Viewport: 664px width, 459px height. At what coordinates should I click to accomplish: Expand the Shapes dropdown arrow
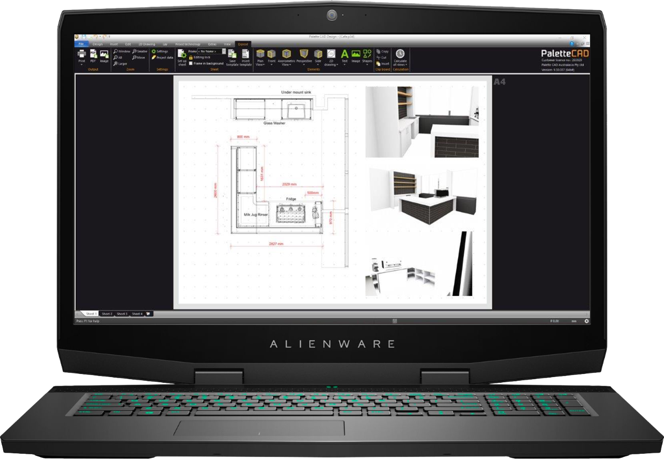[367, 65]
